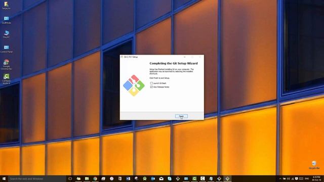Image resolution: width=324 pixels, height=182 pixels.
Task: Open the white Camtasia recorder taskbar icon
Action: 202,178
